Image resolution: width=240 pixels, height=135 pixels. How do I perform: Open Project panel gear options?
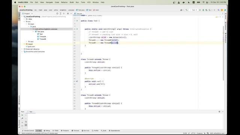[x=68, y=13]
